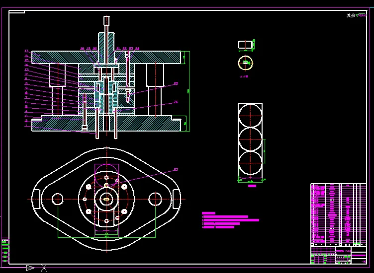Select part balloon number 18
Image resolution: width=374 pixels, height=273 pixels.
[82, 48]
